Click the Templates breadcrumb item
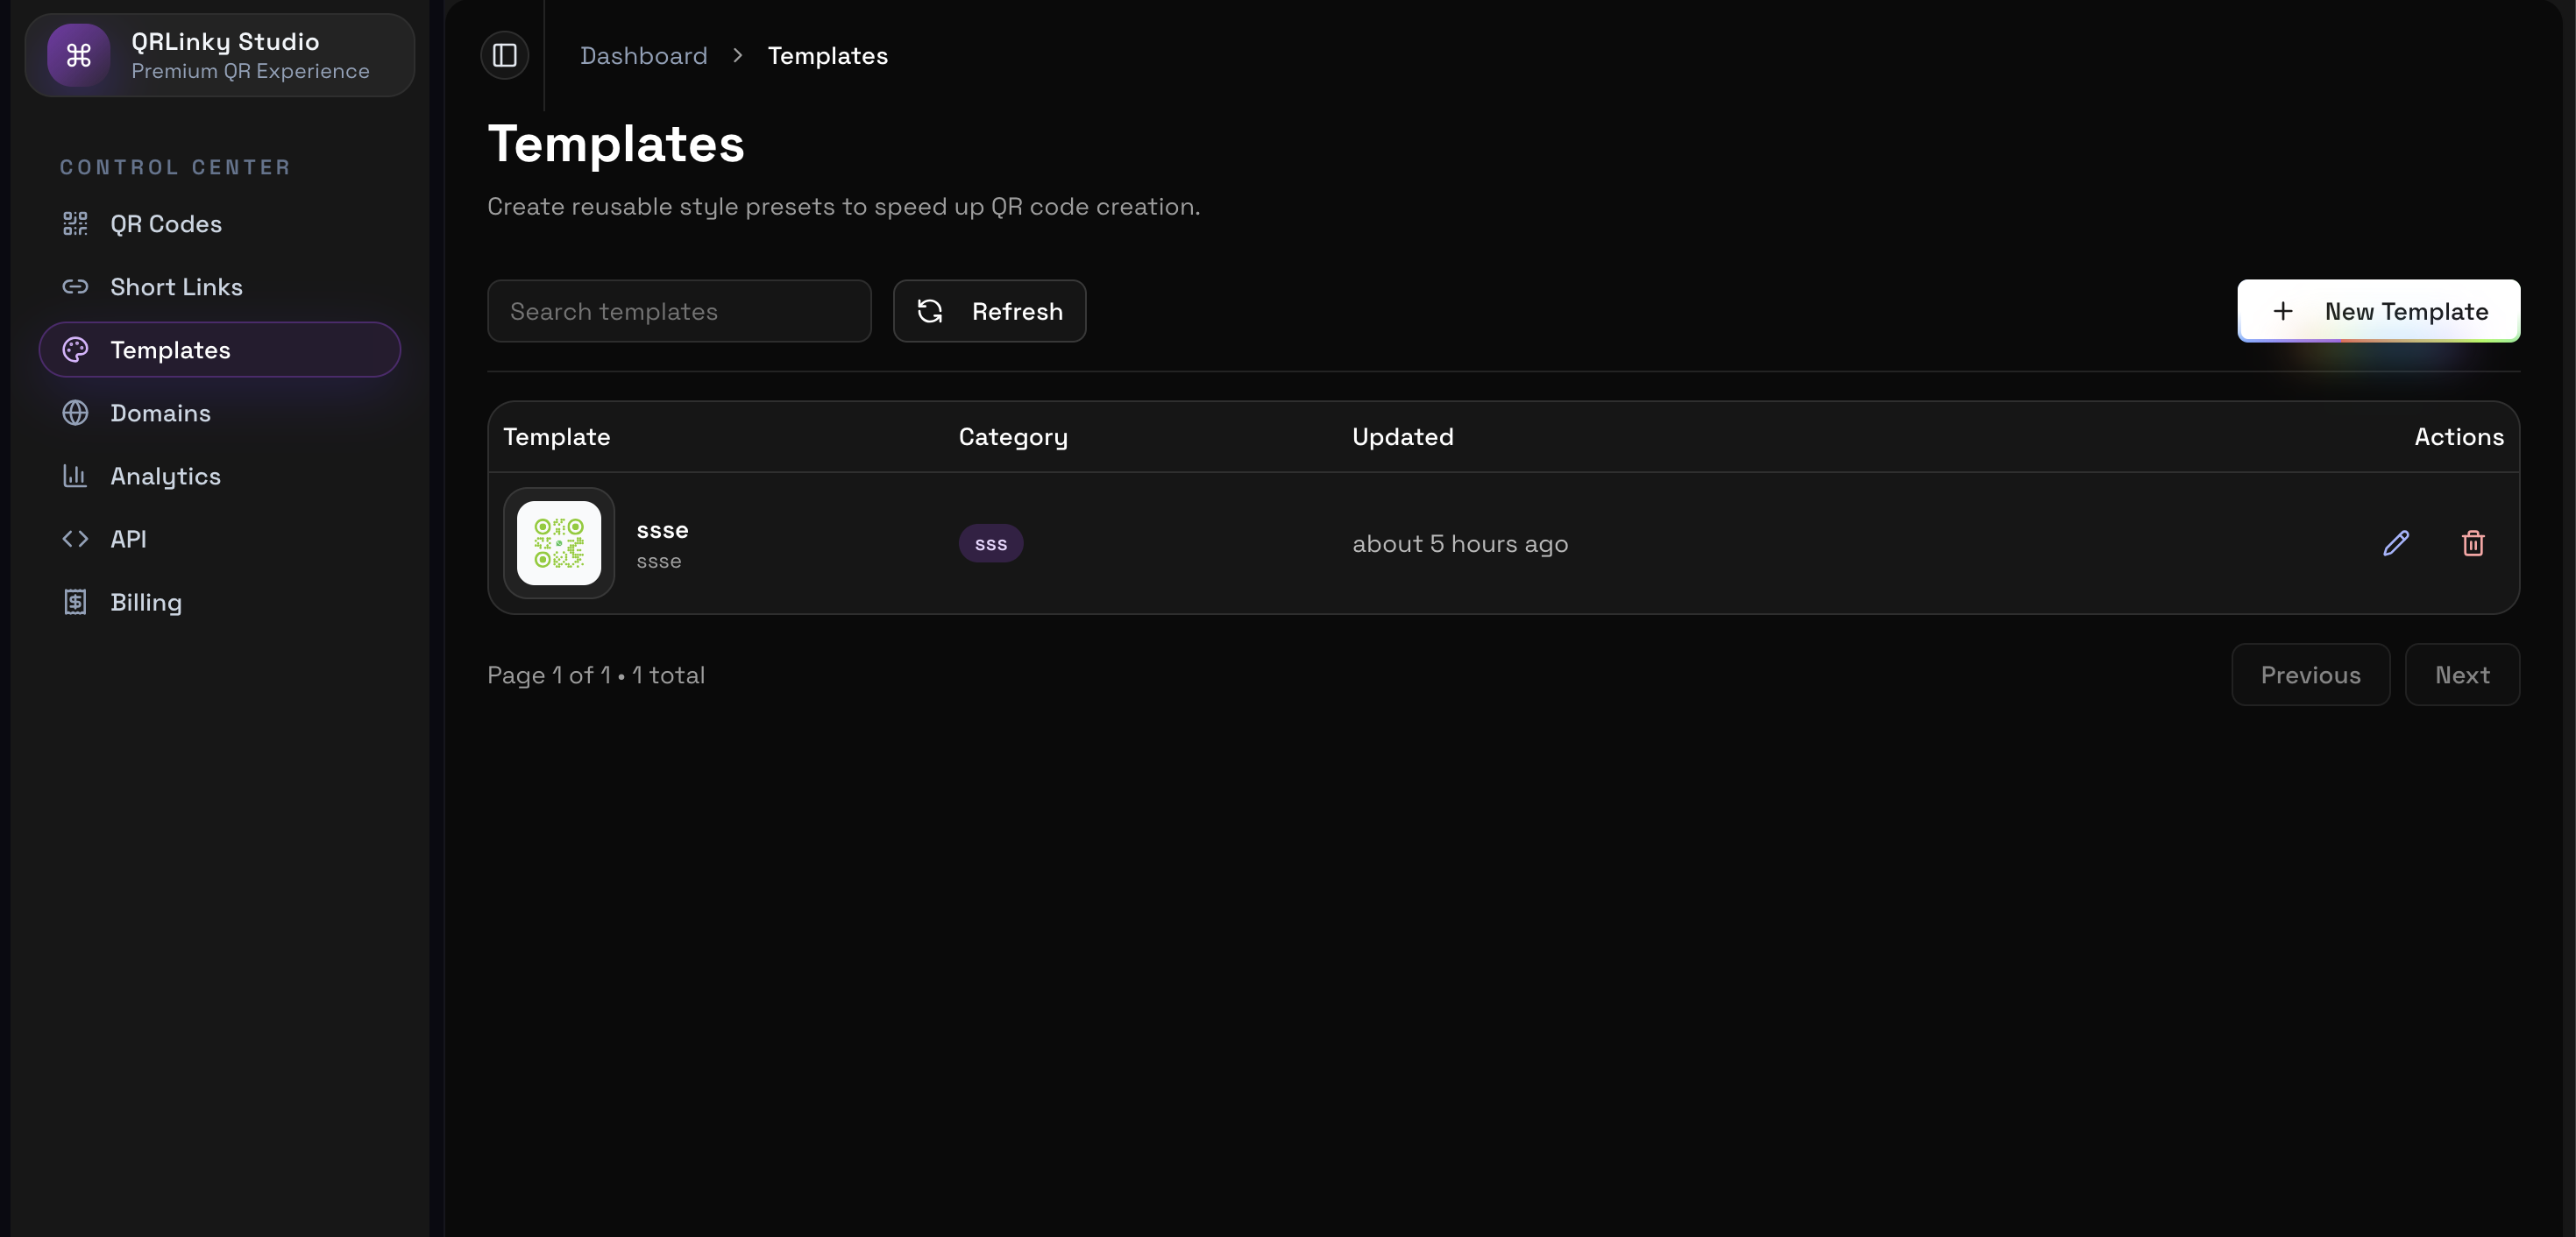The image size is (2576, 1237). click(827, 55)
